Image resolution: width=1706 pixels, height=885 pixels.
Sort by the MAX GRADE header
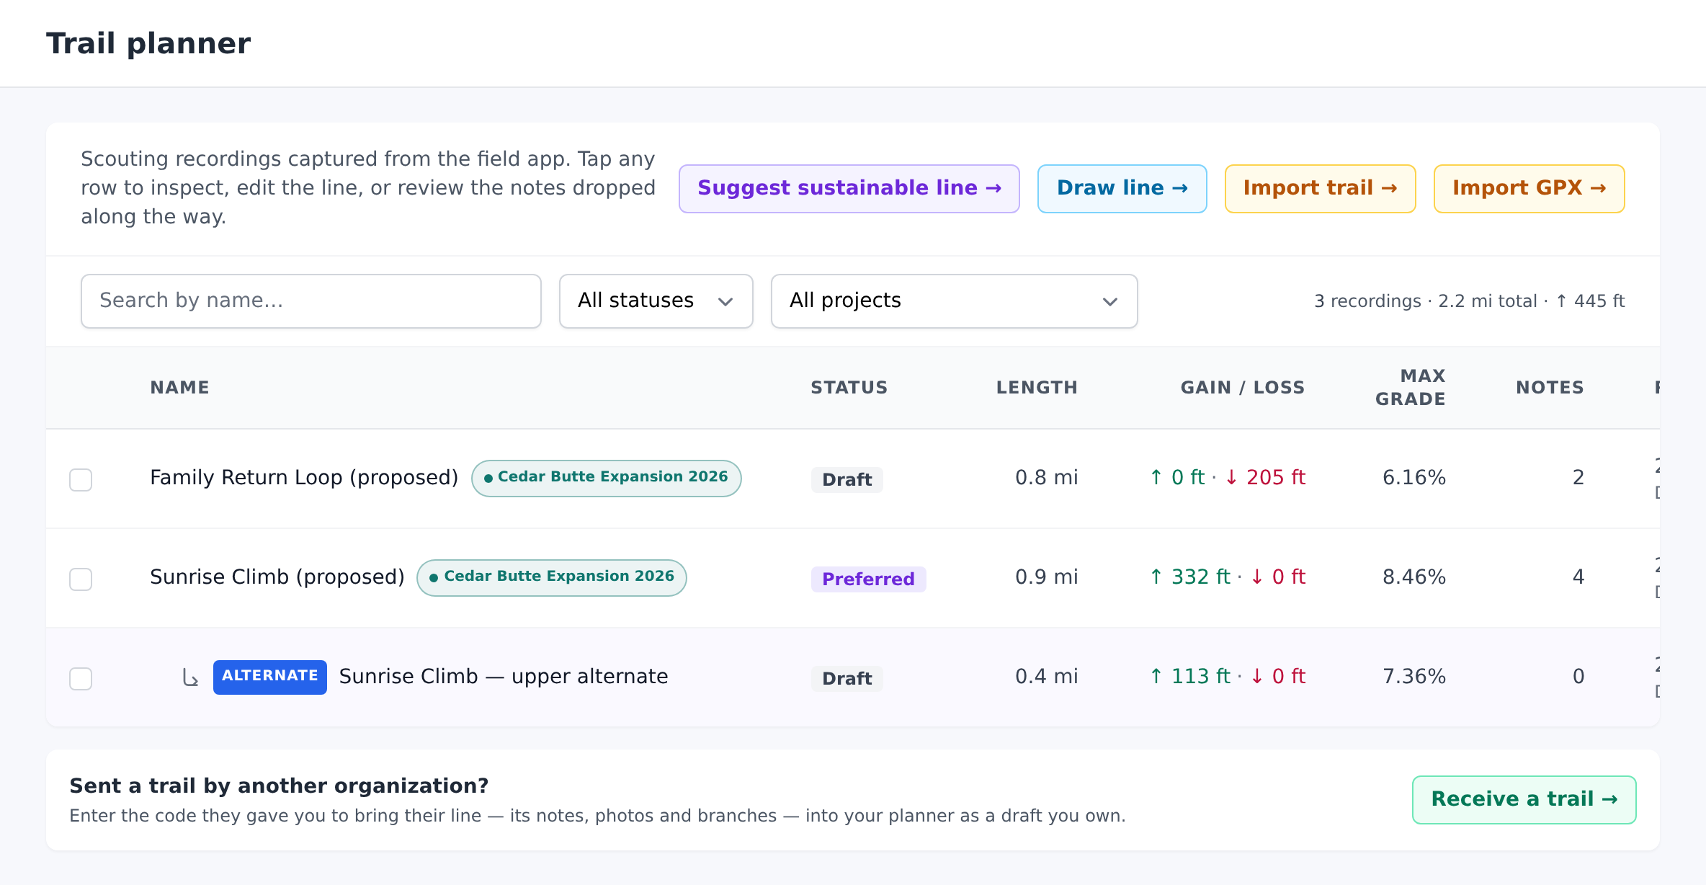coord(1410,388)
